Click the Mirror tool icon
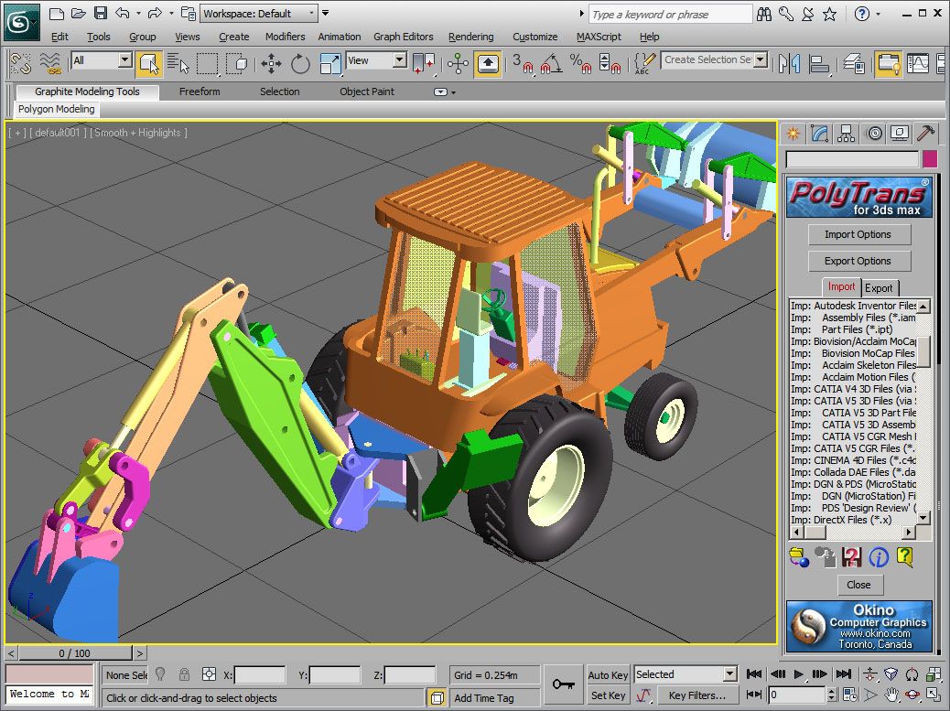 pos(790,63)
